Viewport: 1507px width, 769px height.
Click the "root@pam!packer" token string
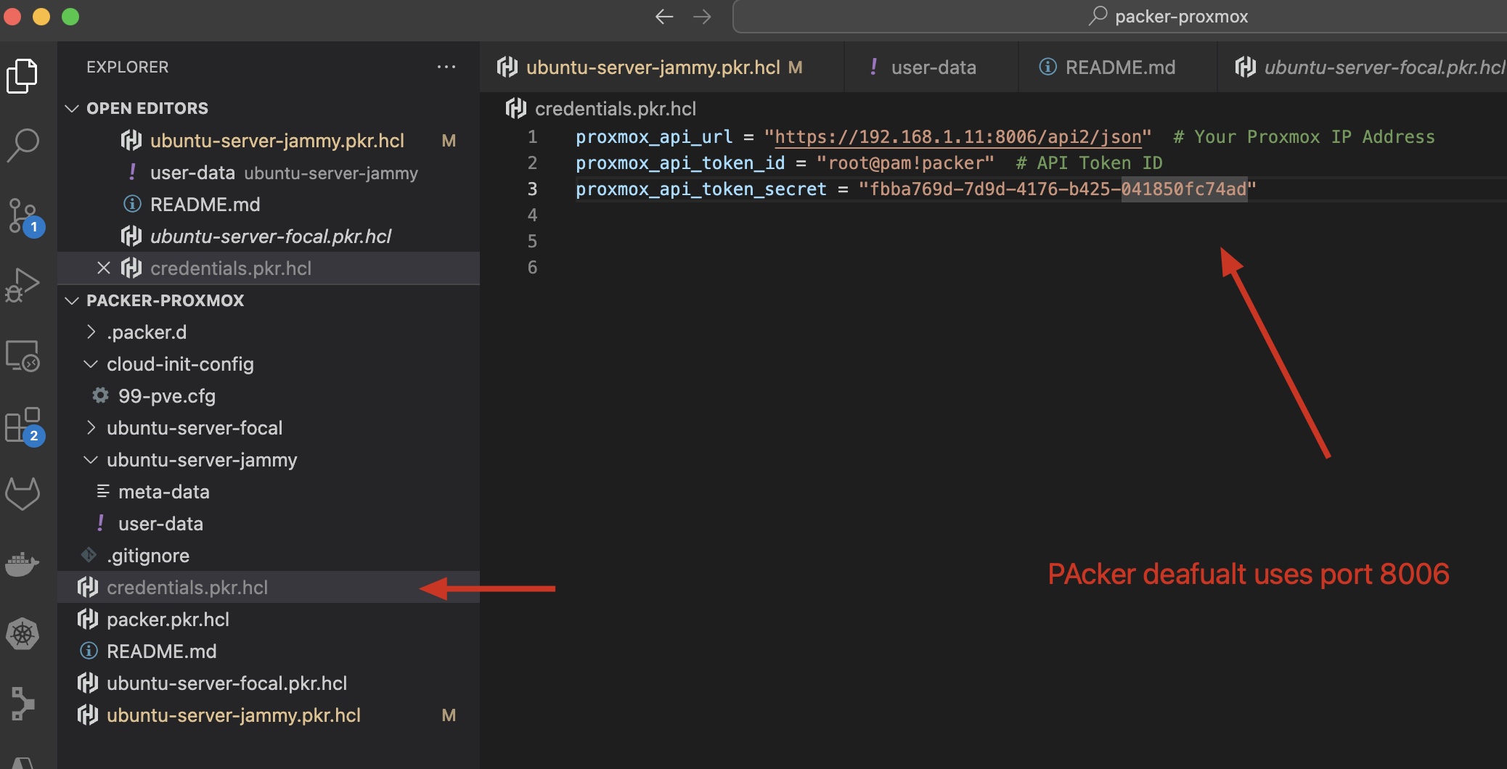coord(905,163)
